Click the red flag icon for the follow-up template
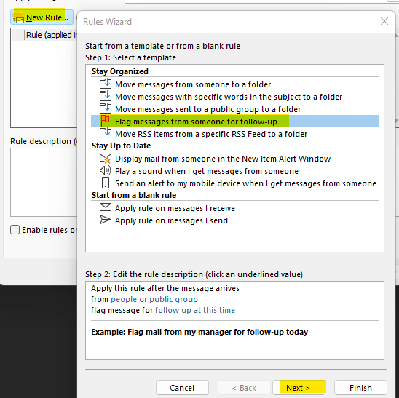Viewport: 399px width, 398px height. pyautogui.click(x=105, y=121)
